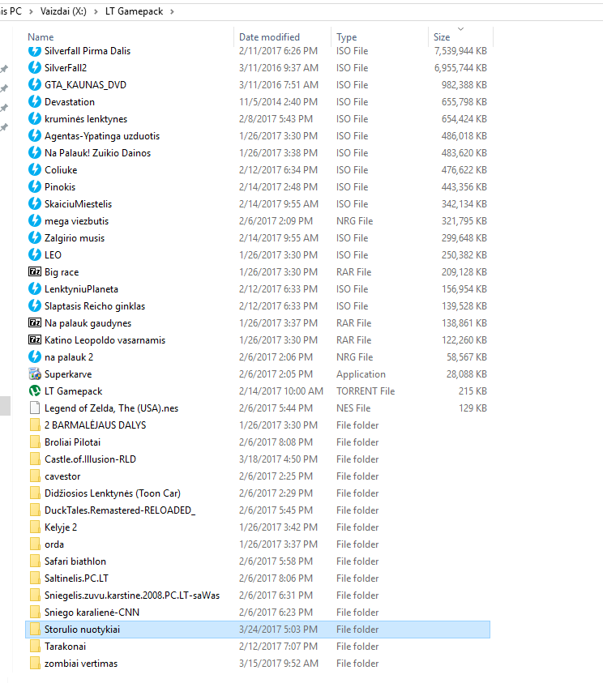
Task: Click the LT Gamepack torrent file icon
Action: coord(35,391)
